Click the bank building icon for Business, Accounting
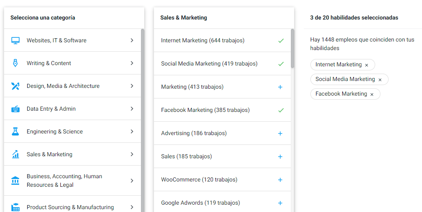 click(x=15, y=181)
